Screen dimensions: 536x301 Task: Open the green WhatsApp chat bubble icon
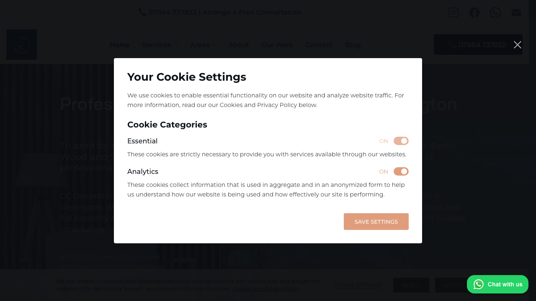(478, 284)
